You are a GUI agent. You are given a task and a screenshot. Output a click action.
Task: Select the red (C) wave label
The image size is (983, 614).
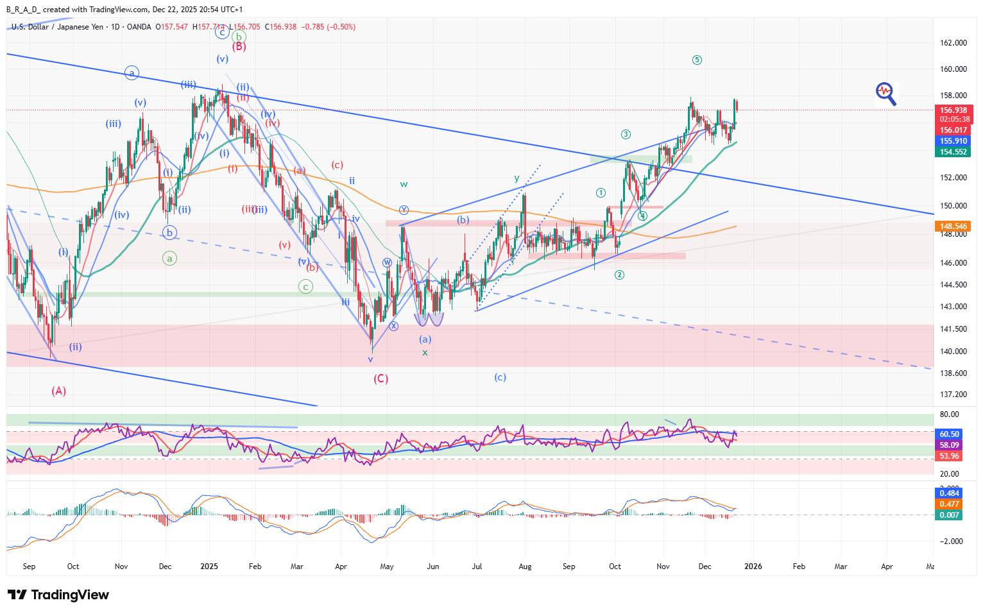pyautogui.click(x=380, y=379)
